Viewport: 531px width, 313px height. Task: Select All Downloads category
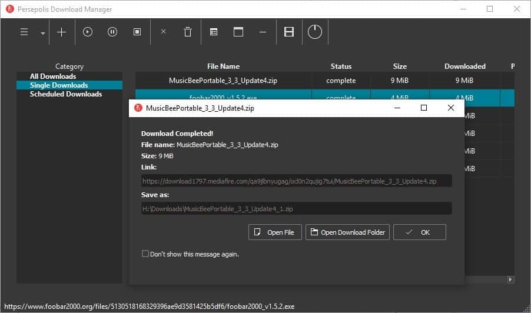pos(53,76)
